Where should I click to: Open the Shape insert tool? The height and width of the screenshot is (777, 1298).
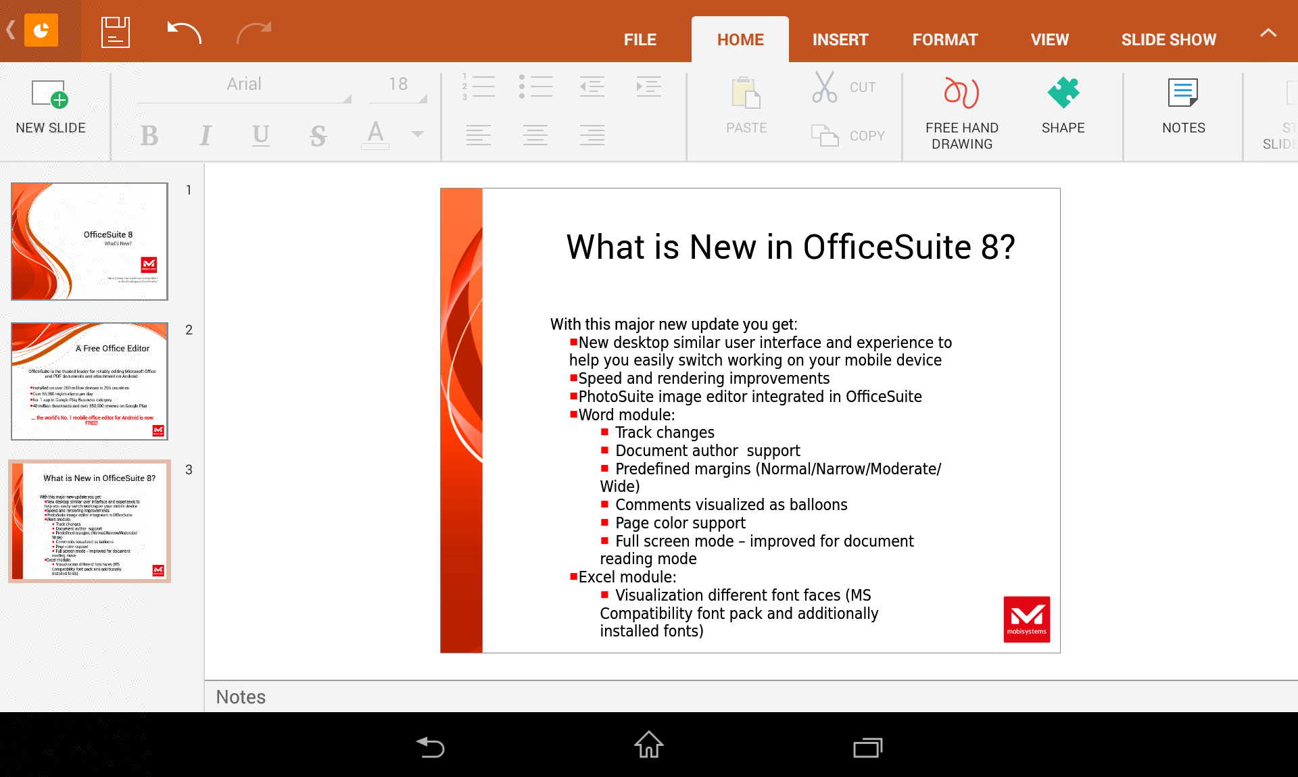(1063, 108)
